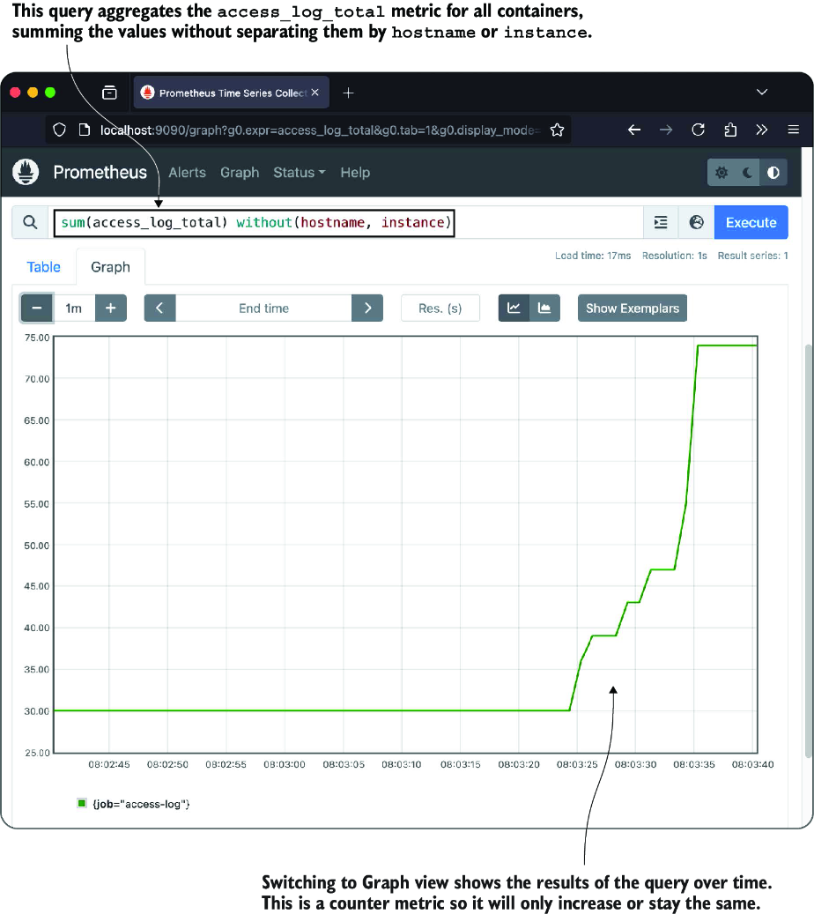Image resolution: width=814 pixels, height=914 pixels.
Task: Click the Show Exemplars button
Action: tap(633, 308)
